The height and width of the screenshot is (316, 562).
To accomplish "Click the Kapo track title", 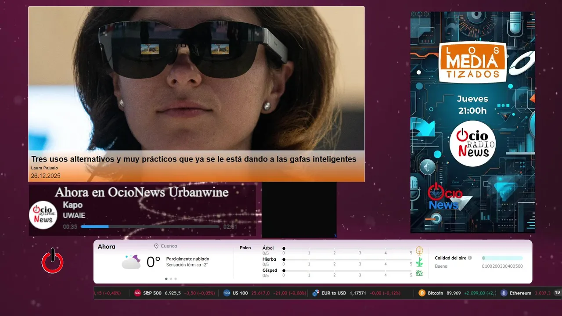I will click(x=72, y=205).
